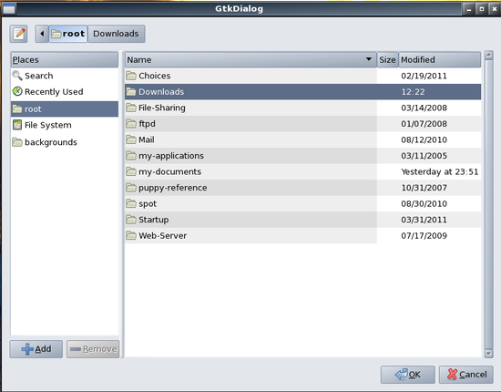Minimize the GtkDialog window
This screenshot has width=501, height=392.
[469, 9]
